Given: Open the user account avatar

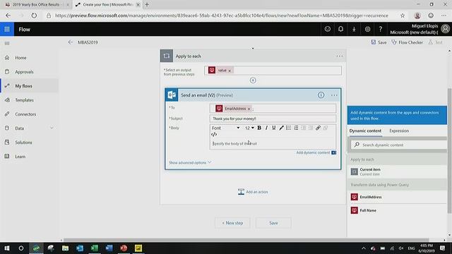Looking at the screenshot, I should 446,29.
